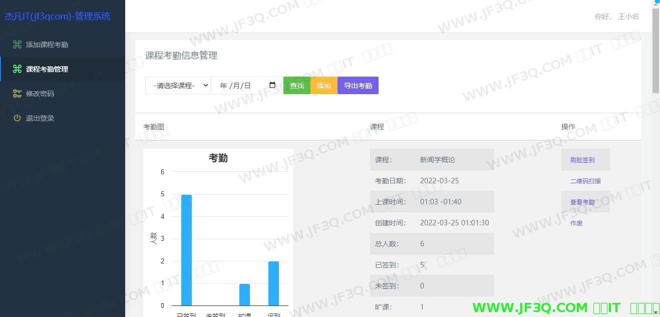The height and width of the screenshot is (317, 660).
Task: Click the 作废 link
Action: coord(576,223)
